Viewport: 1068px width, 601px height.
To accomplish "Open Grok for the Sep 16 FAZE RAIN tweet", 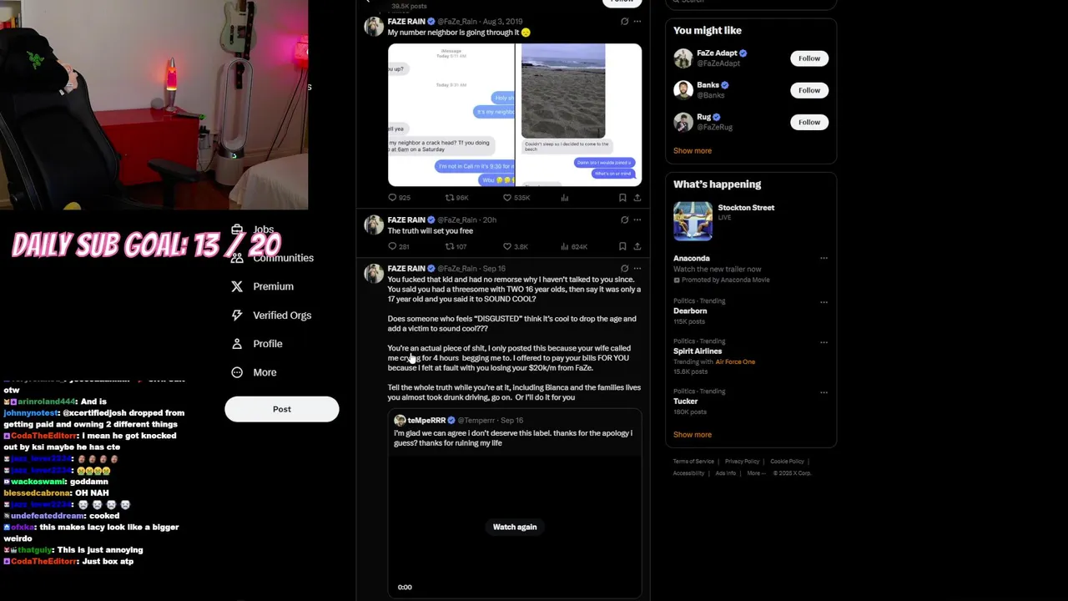I will [x=624, y=269].
